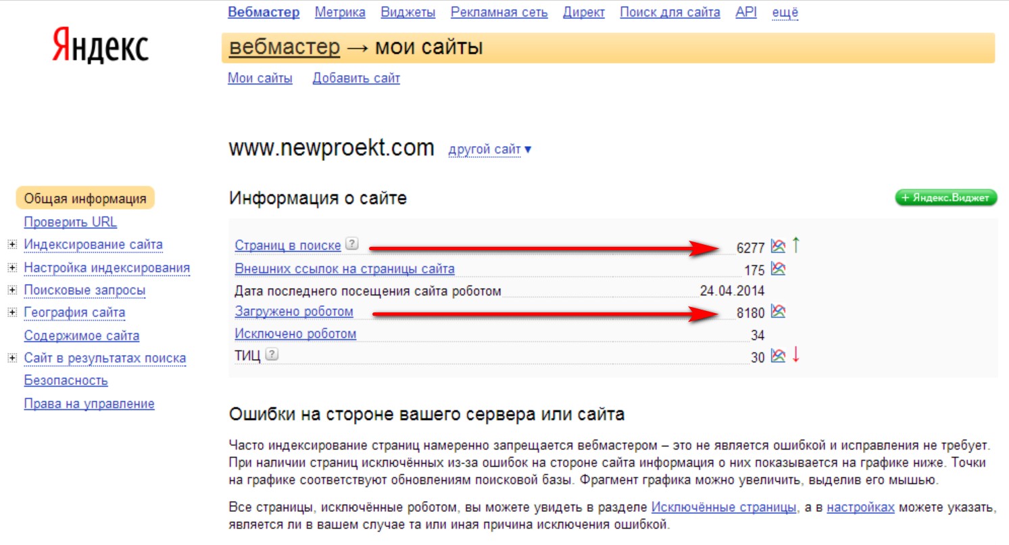This screenshot has width=1009, height=545.
Task: Follow настройках link in paragraph
Action: click(x=861, y=507)
